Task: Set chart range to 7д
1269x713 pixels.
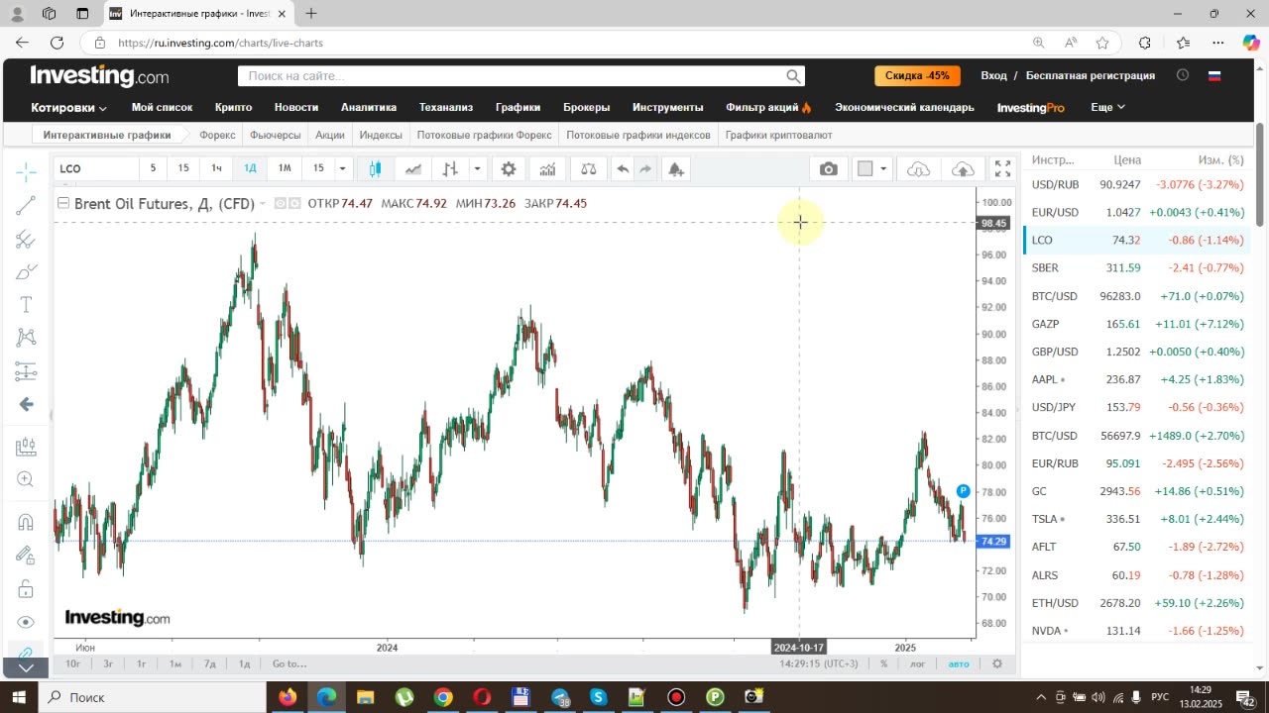Action: point(210,663)
